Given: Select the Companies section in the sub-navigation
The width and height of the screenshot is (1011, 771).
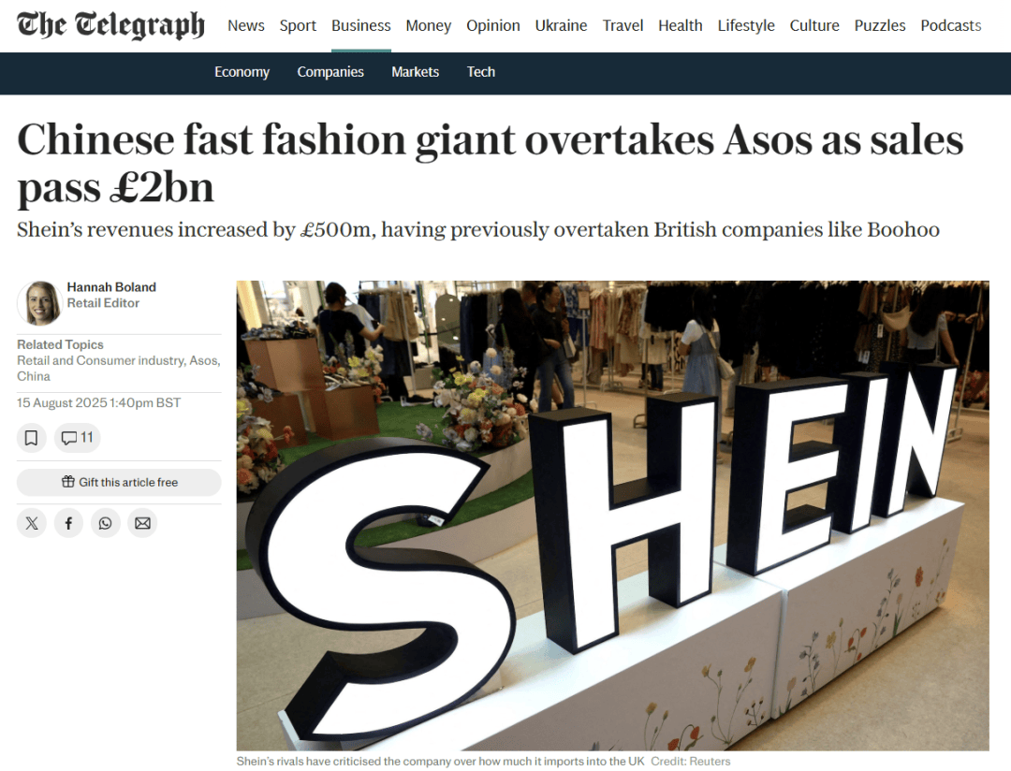Looking at the screenshot, I should pyautogui.click(x=330, y=72).
